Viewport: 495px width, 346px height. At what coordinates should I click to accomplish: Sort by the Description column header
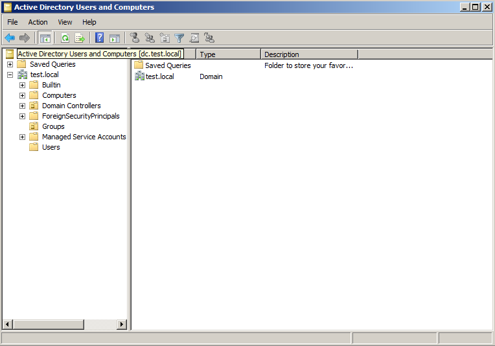(x=310, y=54)
